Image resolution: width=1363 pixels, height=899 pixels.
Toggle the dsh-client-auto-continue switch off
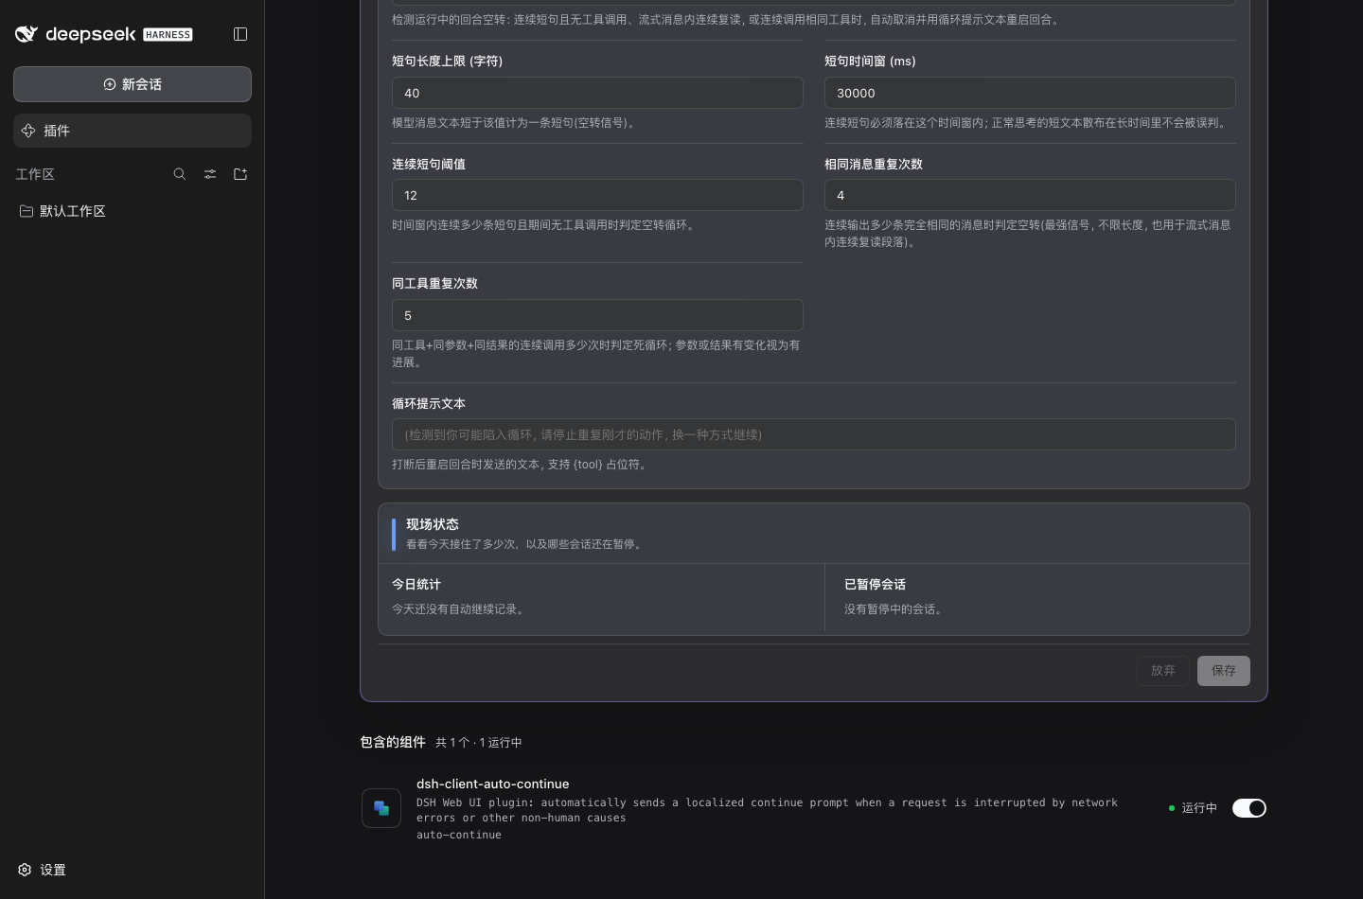1249,808
